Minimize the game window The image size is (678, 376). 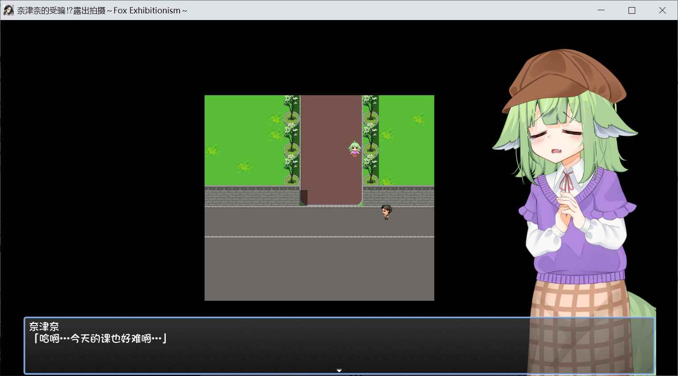click(601, 10)
